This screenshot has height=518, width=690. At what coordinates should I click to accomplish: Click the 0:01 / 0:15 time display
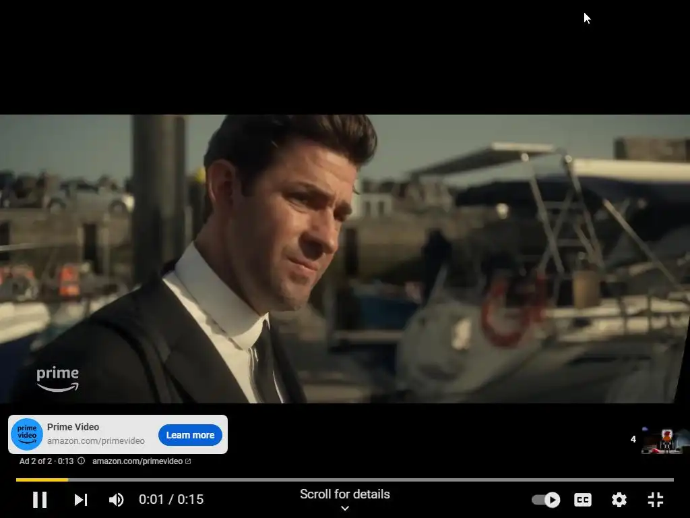[x=171, y=499]
